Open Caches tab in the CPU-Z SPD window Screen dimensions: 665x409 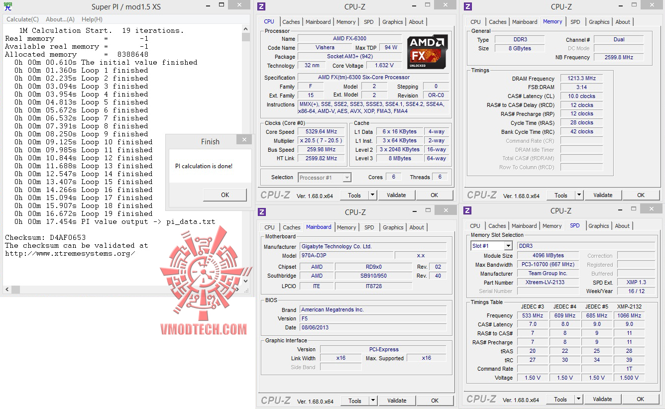coord(497,226)
